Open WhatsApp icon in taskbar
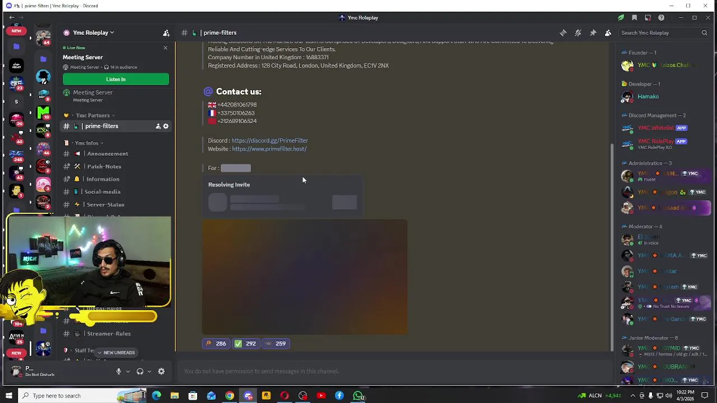The height and width of the screenshot is (403, 717). 358,396
